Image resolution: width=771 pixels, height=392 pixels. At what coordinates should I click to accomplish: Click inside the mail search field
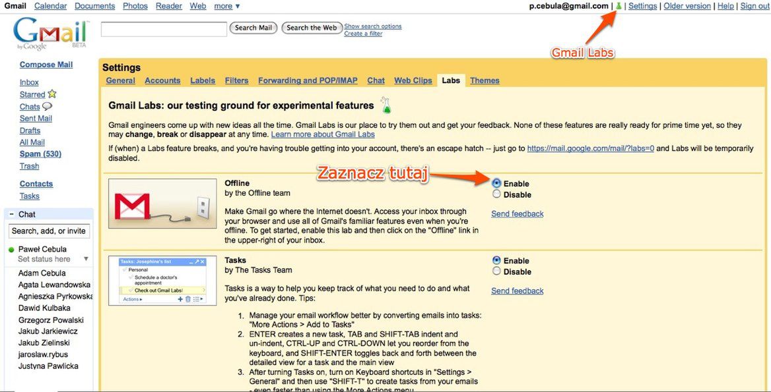164,29
